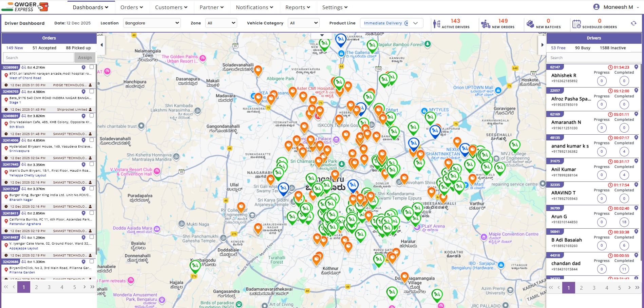The height and width of the screenshot is (308, 644).
Task: Open the Pattandur Agrahara link
Action: 25,224
